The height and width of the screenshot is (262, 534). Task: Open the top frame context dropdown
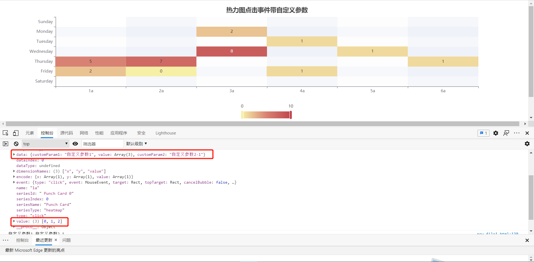(x=45, y=144)
